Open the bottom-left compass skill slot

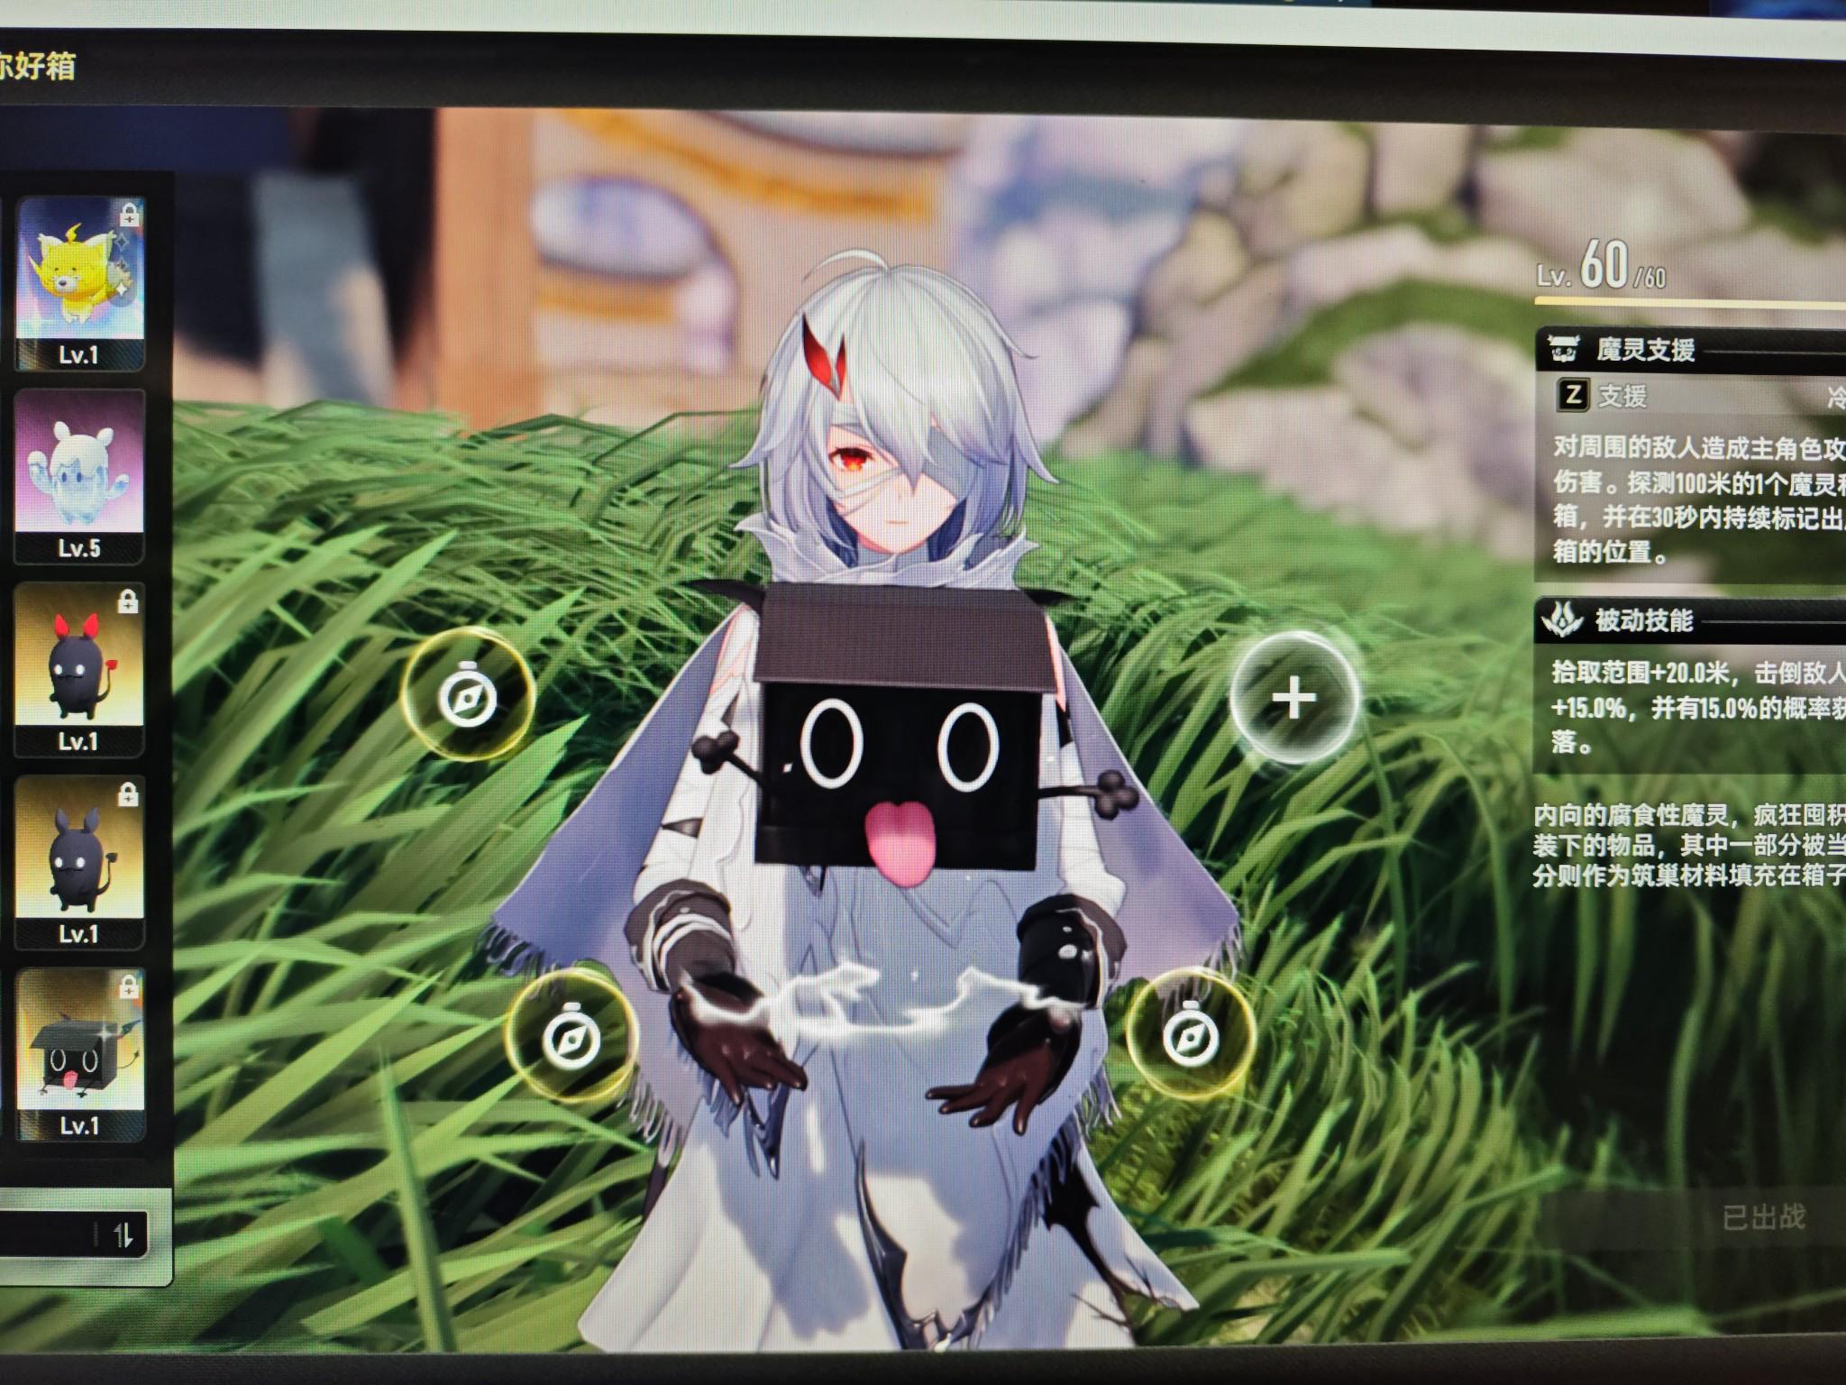click(571, 1037)
